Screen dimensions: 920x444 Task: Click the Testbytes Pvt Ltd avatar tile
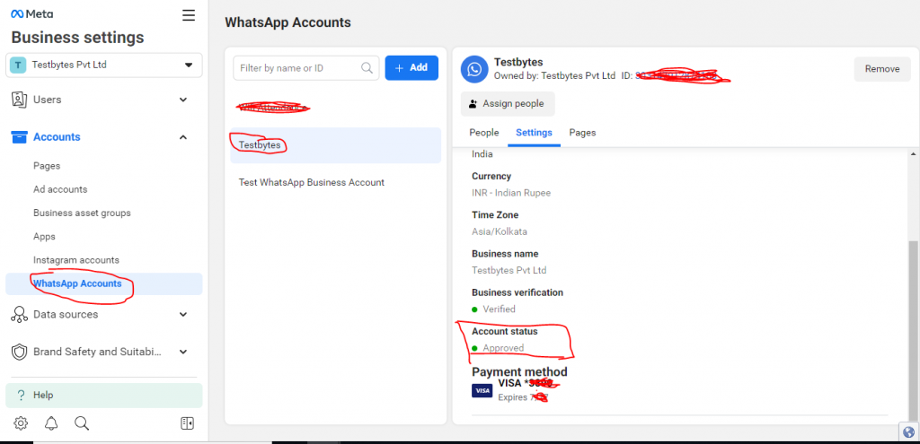tap(18, 65)
